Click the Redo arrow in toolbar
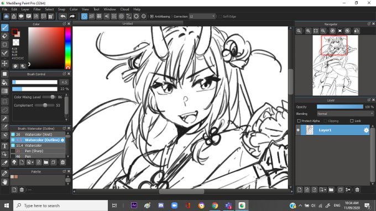 (72, 16)
